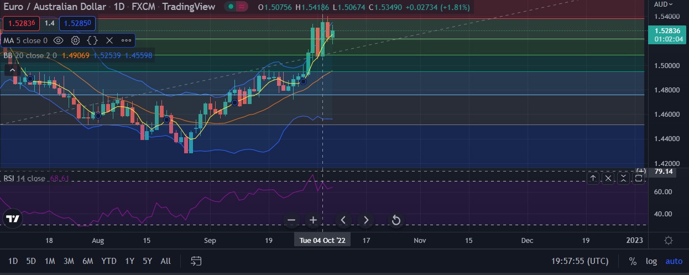Click the Tue 04 Oct '22 date marker

tap(322, 241)
